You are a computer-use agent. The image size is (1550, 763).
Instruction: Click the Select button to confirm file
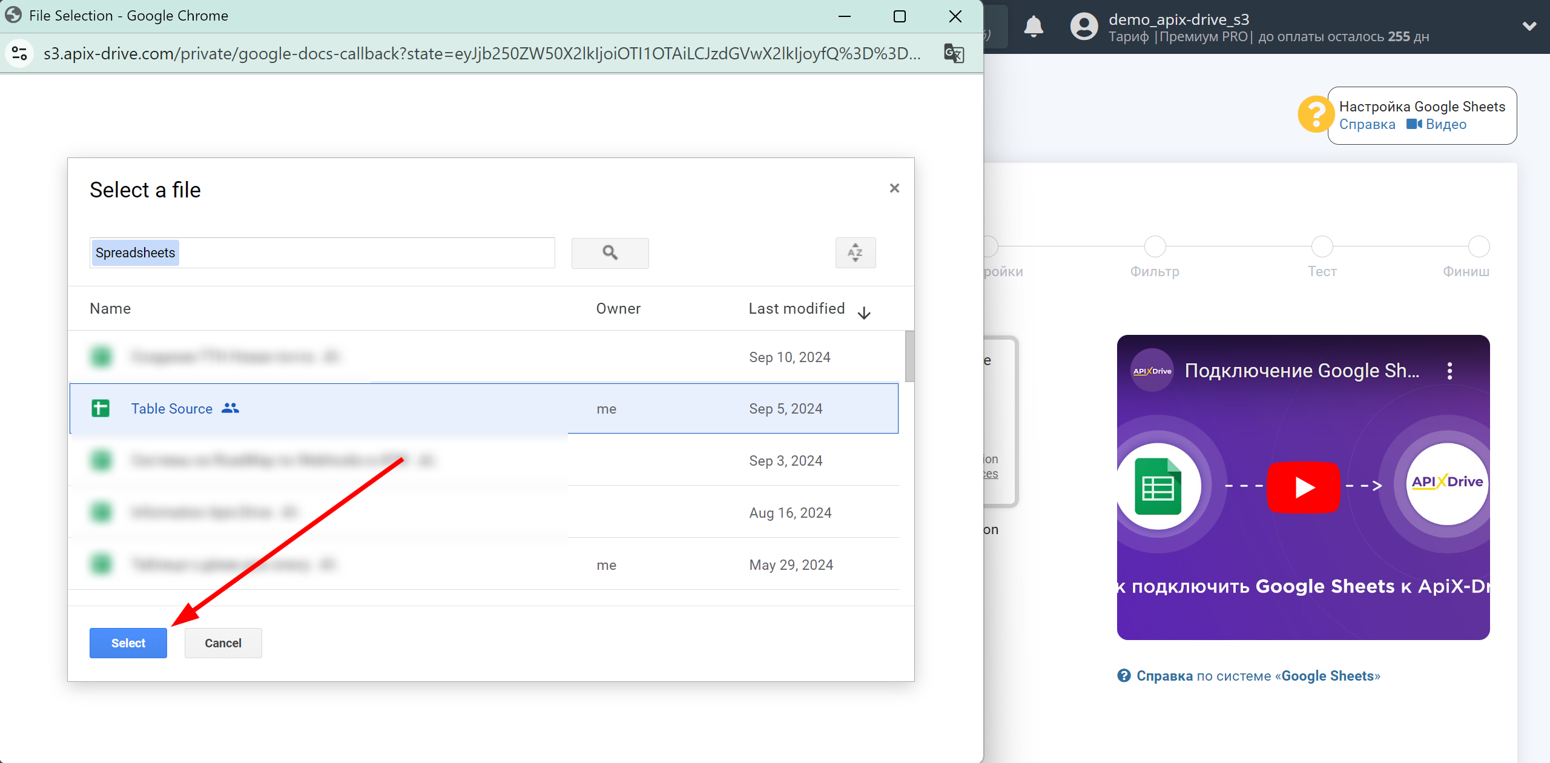click(x=128, y=642)
